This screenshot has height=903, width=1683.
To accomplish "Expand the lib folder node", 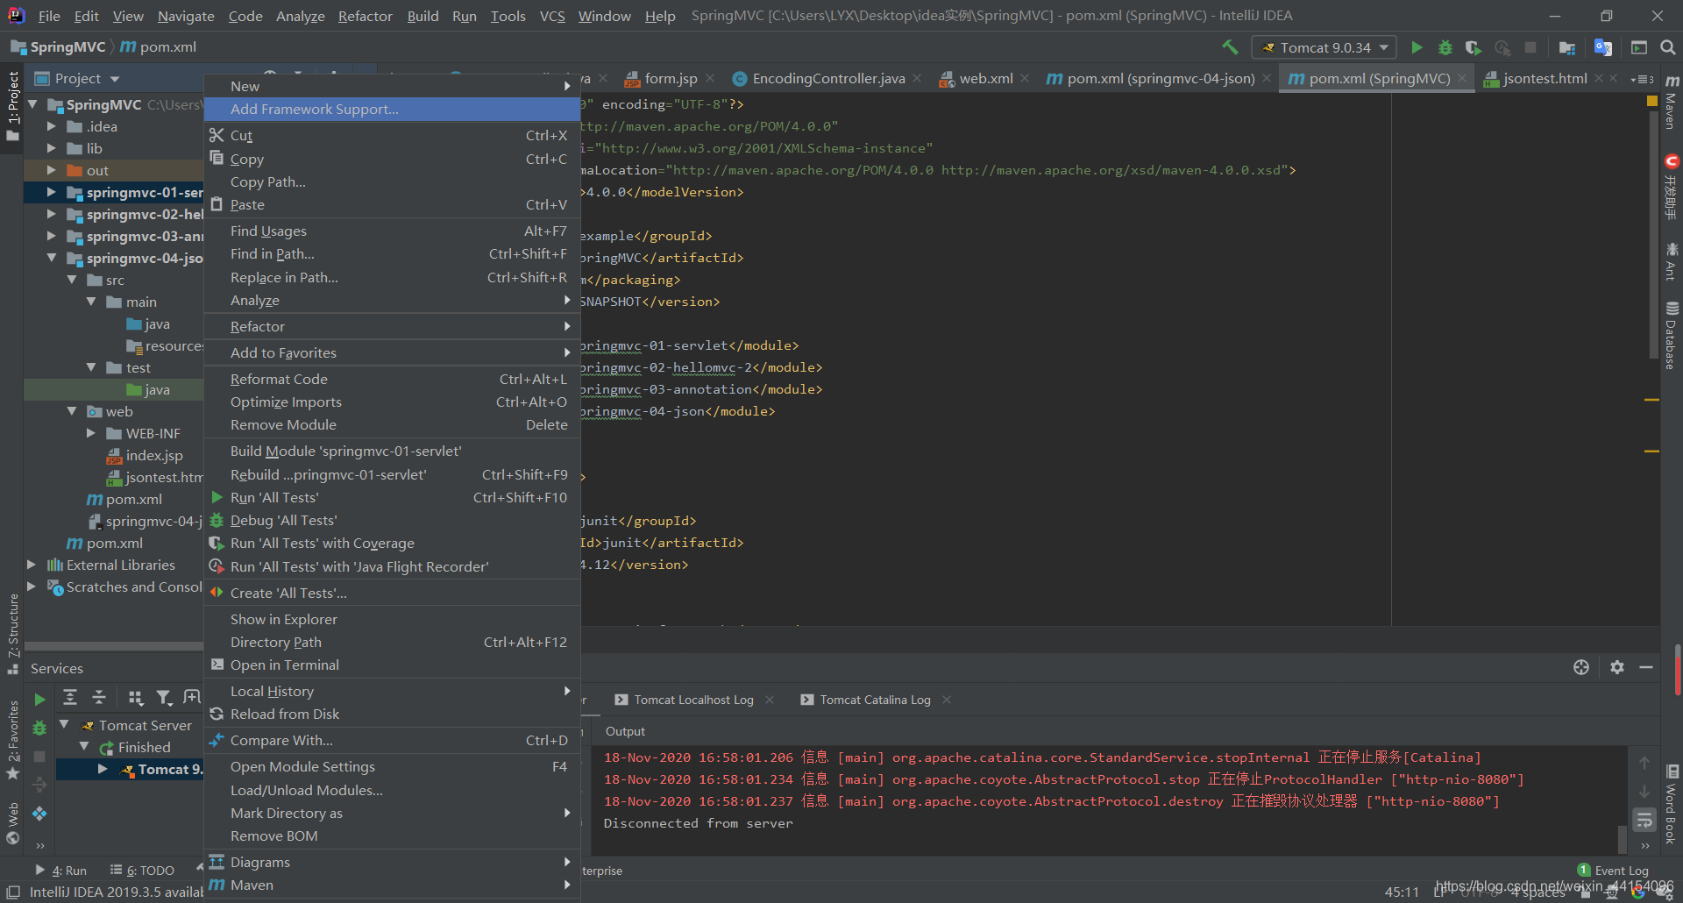I will click(x=52, y=148).
